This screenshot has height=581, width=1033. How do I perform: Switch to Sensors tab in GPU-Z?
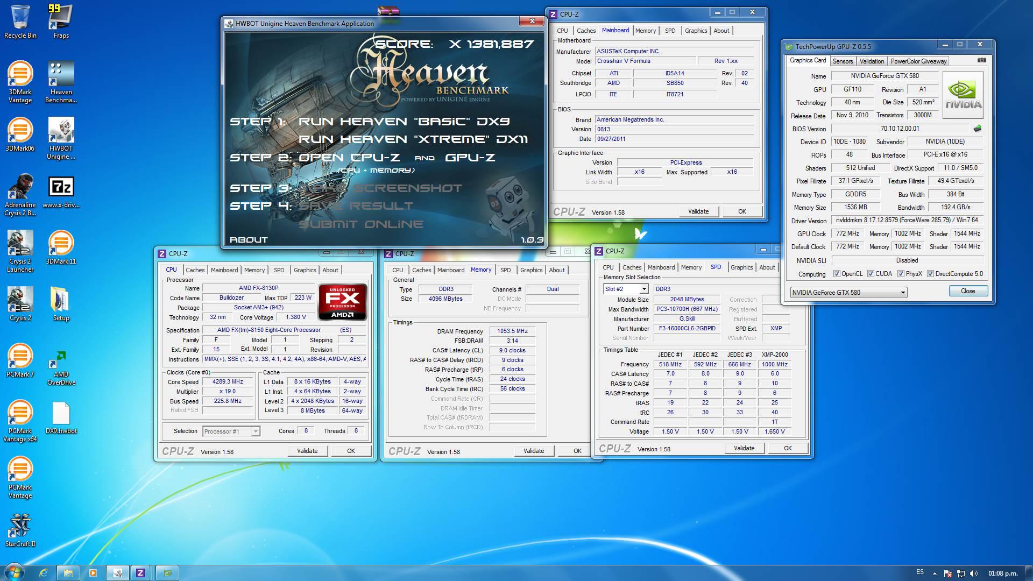coord(843,61)
